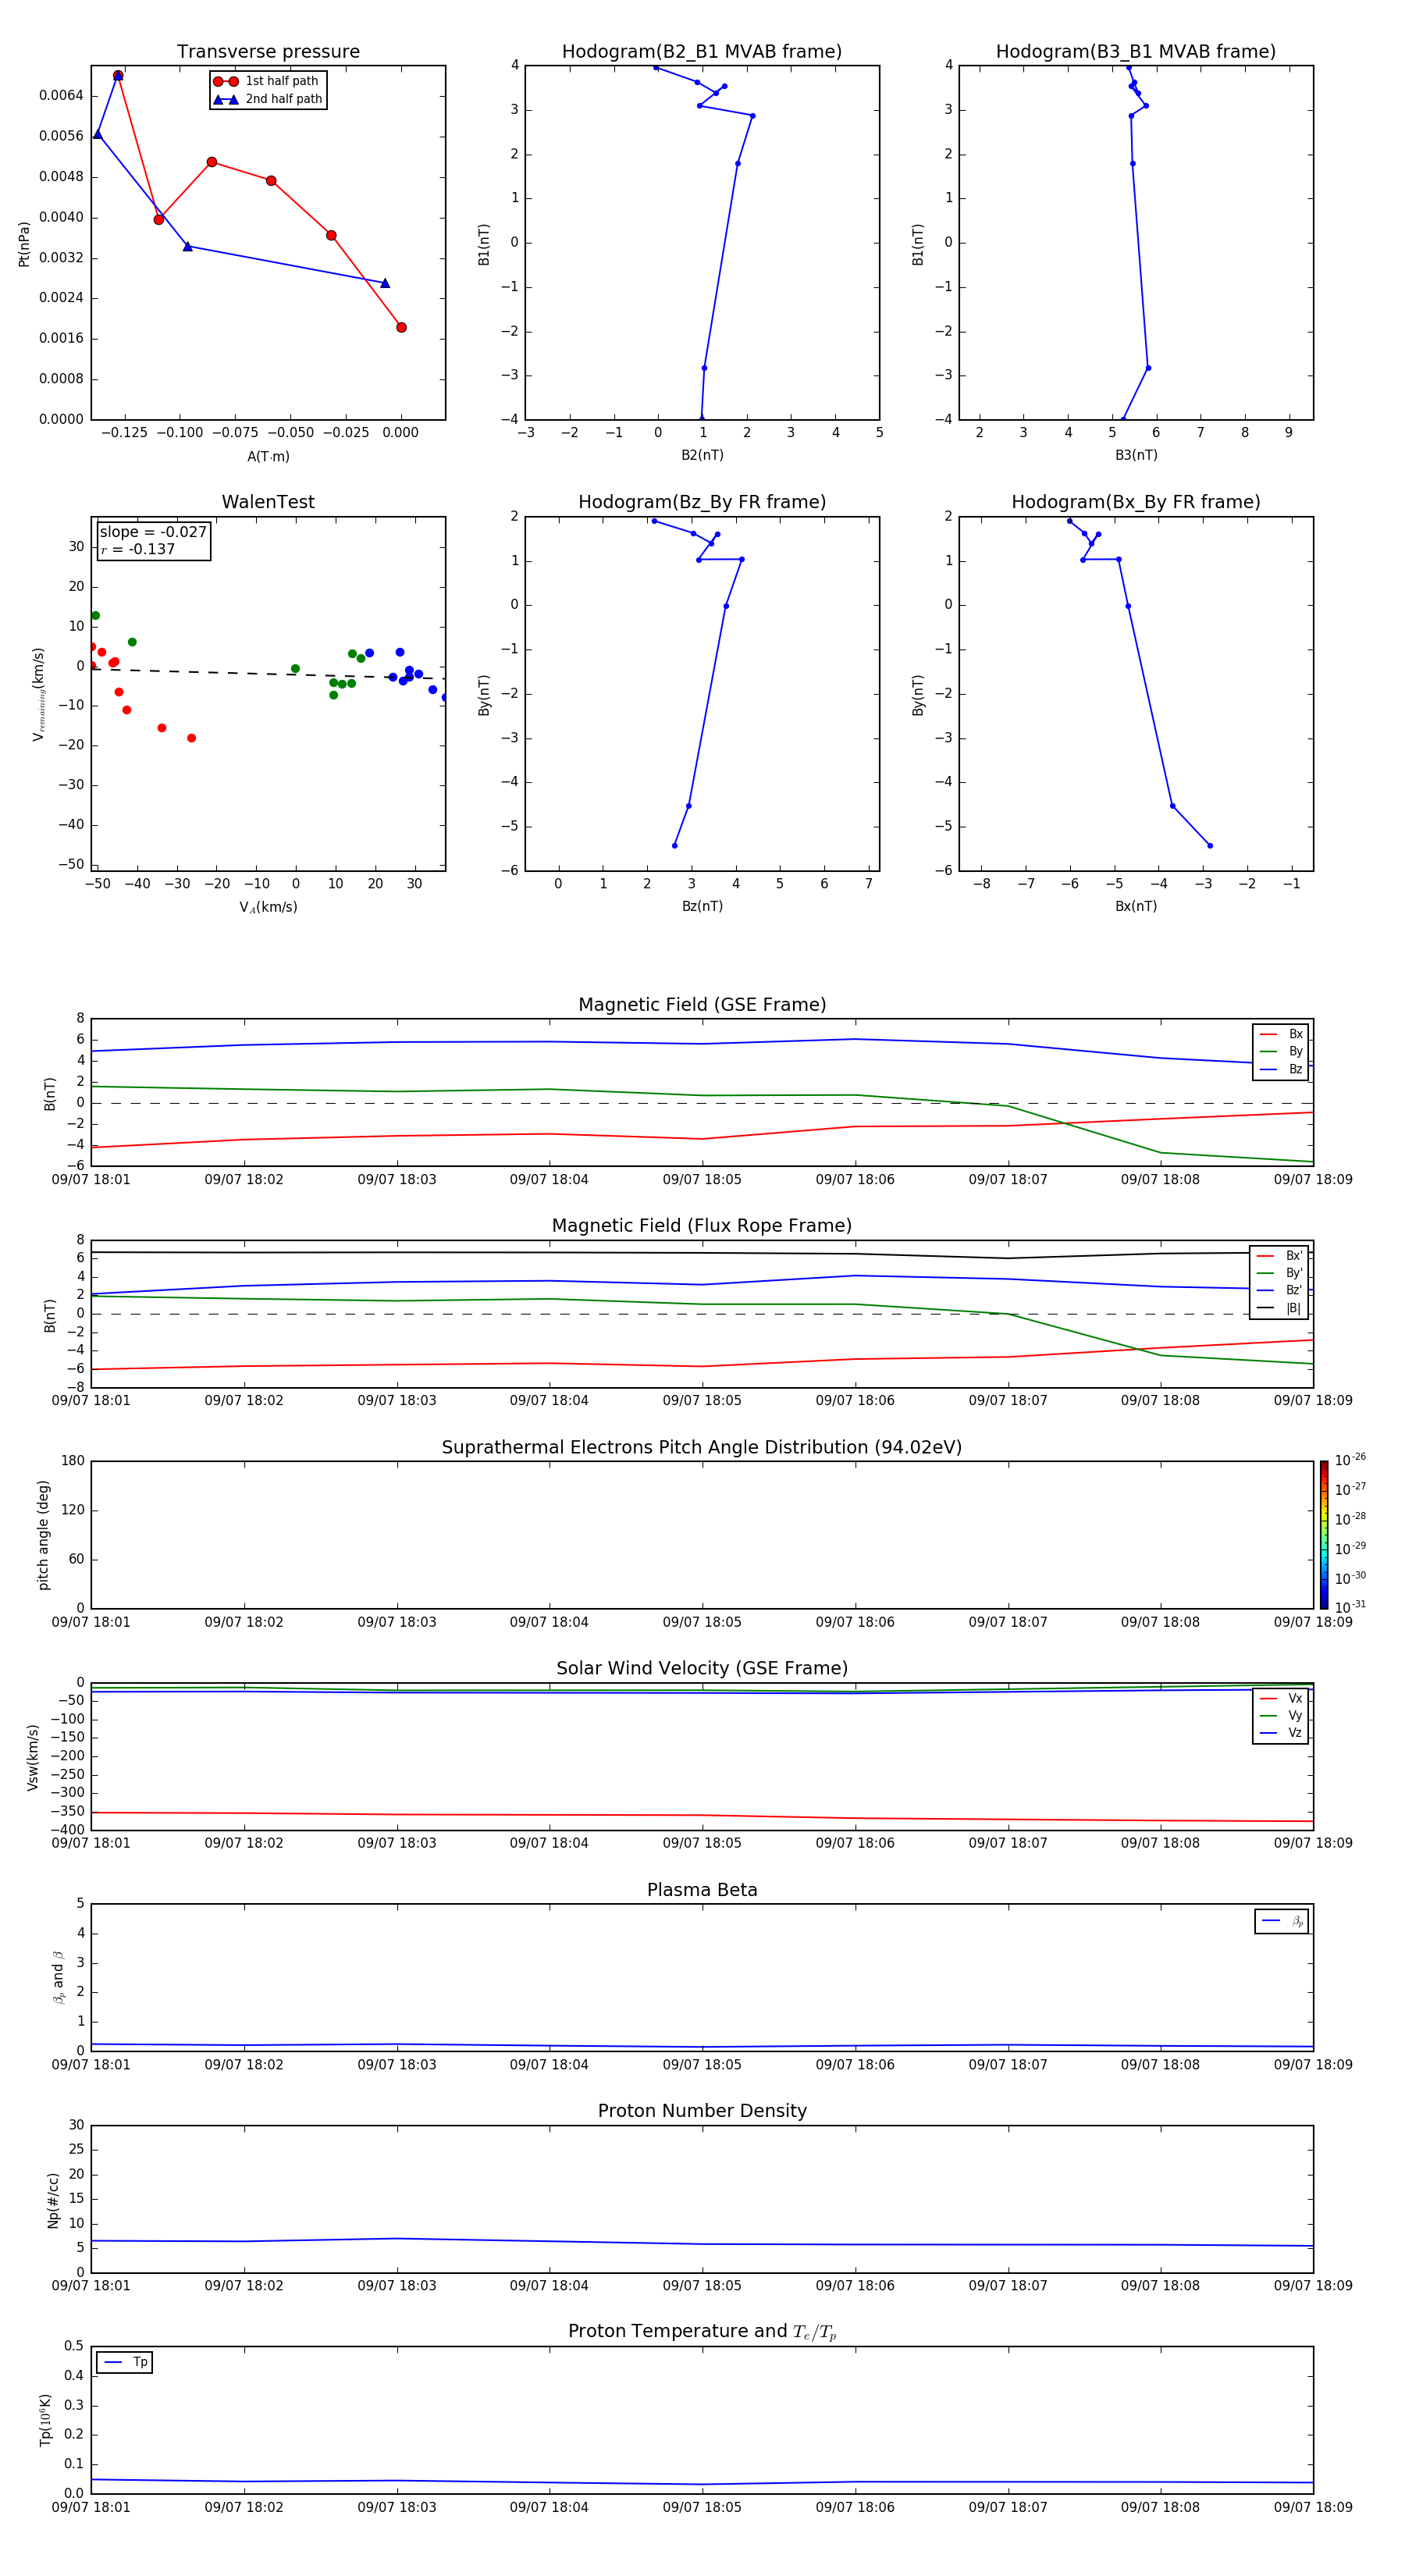Click the 'r = -0.137' annotation text
The width and height of the screenshot is (1405, 2576).
coord(138,549)
